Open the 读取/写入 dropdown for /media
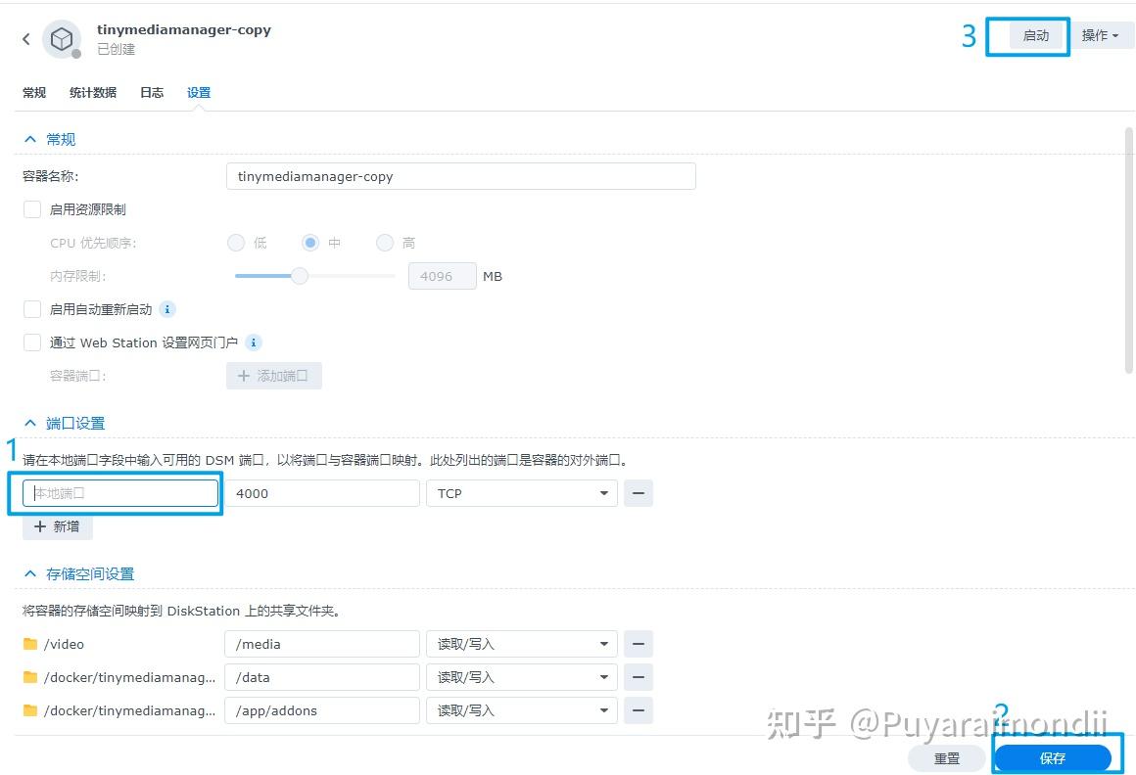The height and width of the screenshot is (775, 1136). pyautogui.click(x=521, y=644)
